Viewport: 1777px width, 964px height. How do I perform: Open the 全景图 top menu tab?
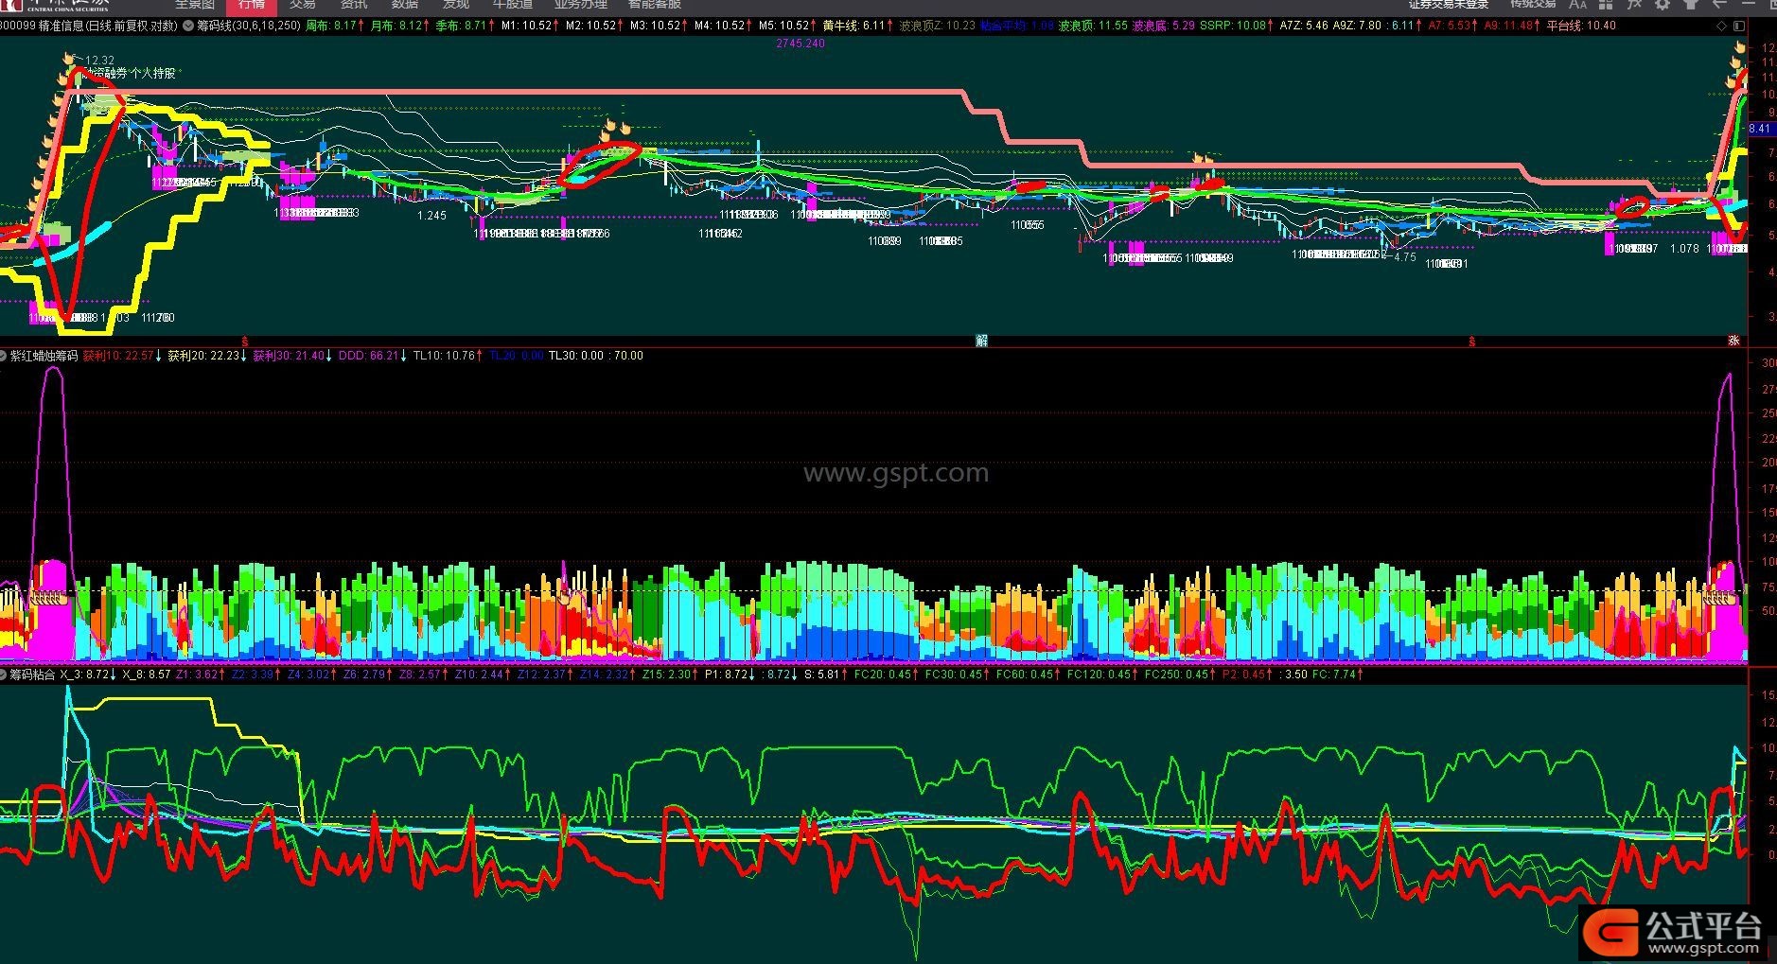(195, 5)
